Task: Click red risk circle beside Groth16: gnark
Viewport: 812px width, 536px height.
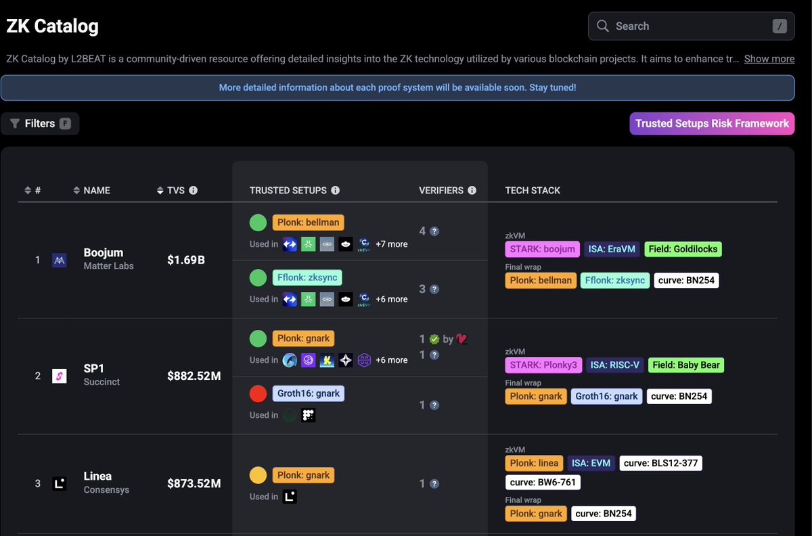Action: pyautogui.click(x=258, y=393)
